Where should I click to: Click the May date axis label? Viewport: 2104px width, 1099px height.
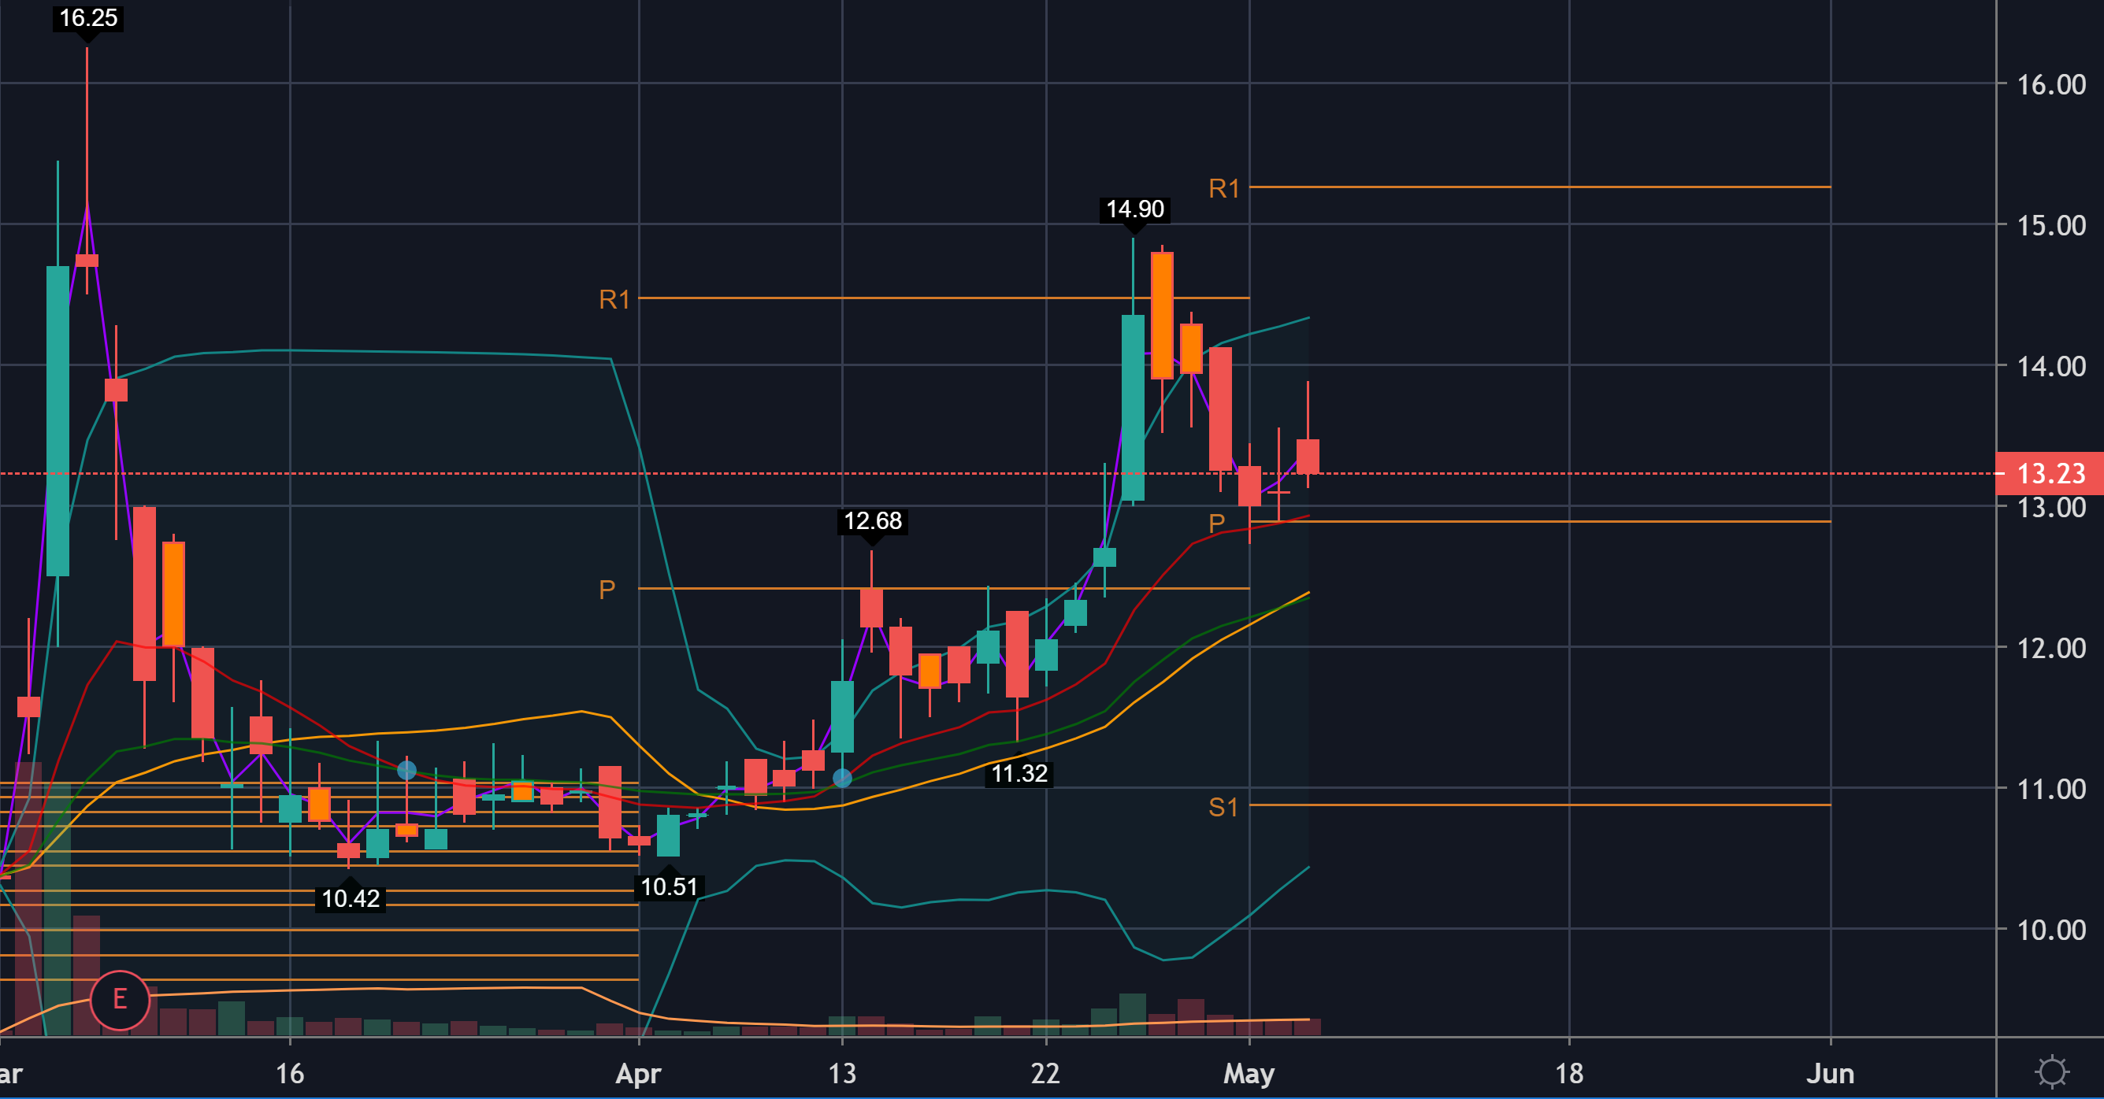click(1249, 1073)
